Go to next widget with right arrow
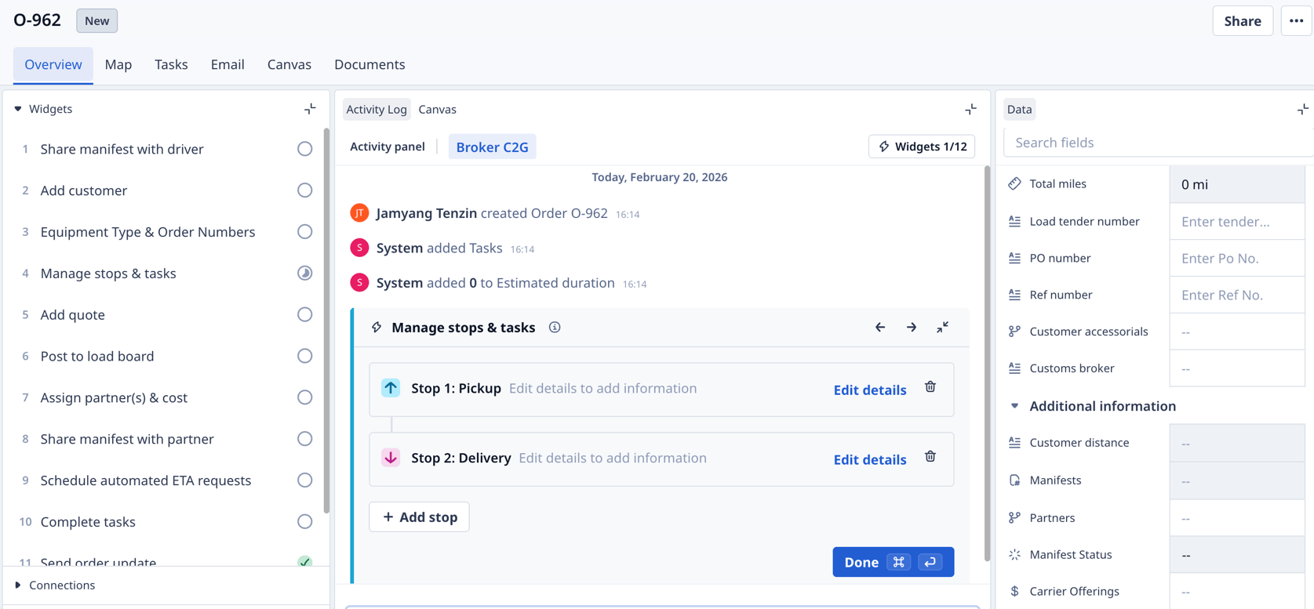The width and height of the screenshot is (1314, 609). click(x=912, y=328)
